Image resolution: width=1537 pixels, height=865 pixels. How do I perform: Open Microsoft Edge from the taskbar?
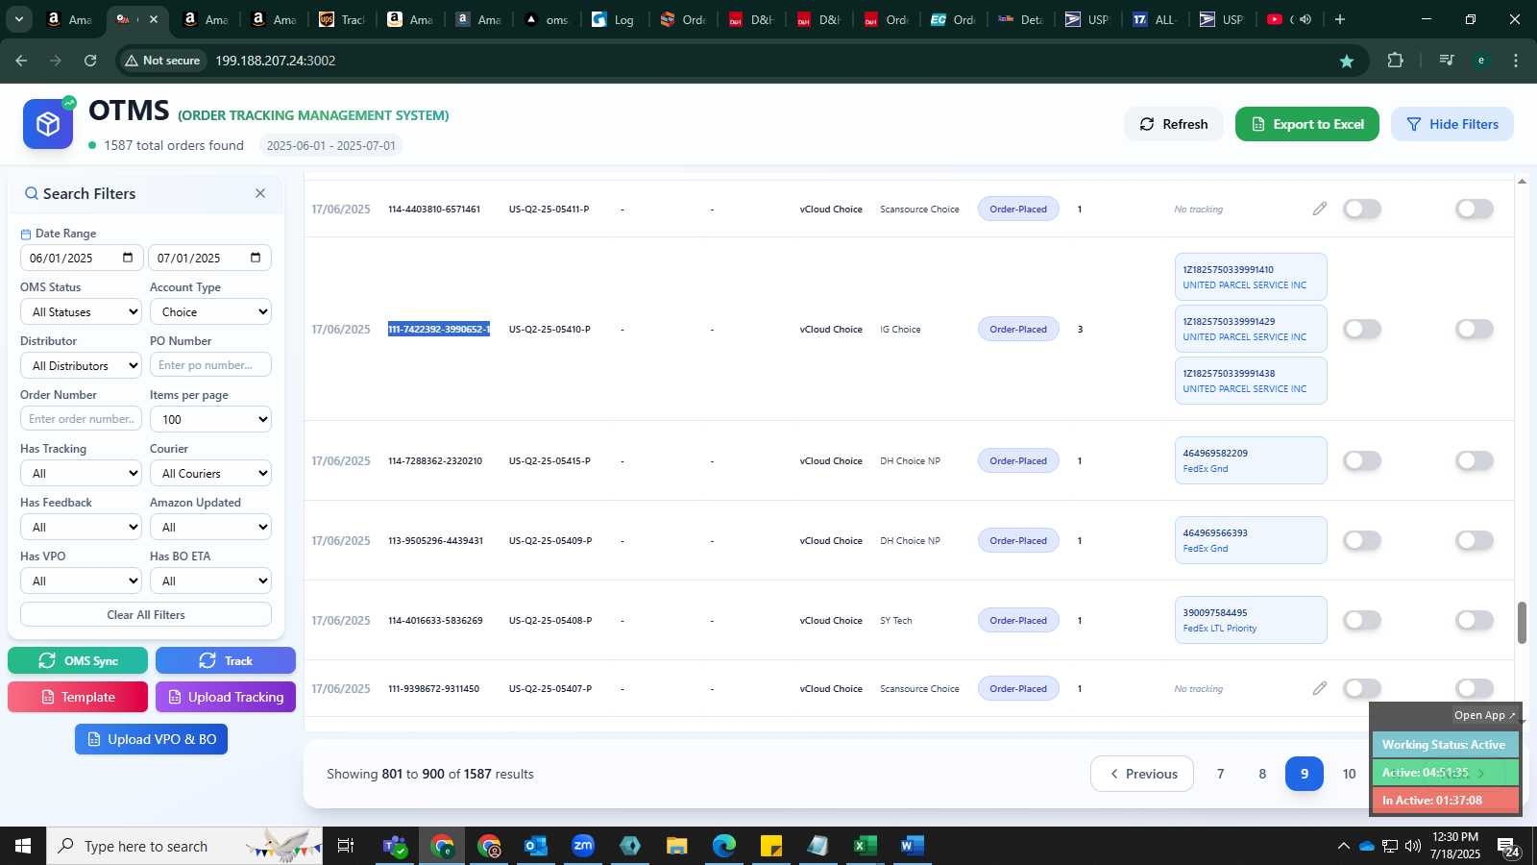724,846
